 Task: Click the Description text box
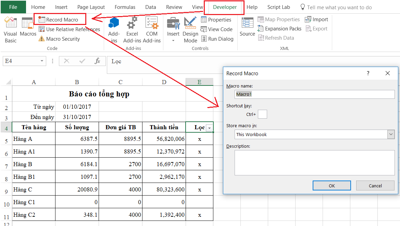tap(314, 163)
